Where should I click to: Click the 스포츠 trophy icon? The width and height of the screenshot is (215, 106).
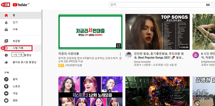pyautogui.click(x=6, y=86)
